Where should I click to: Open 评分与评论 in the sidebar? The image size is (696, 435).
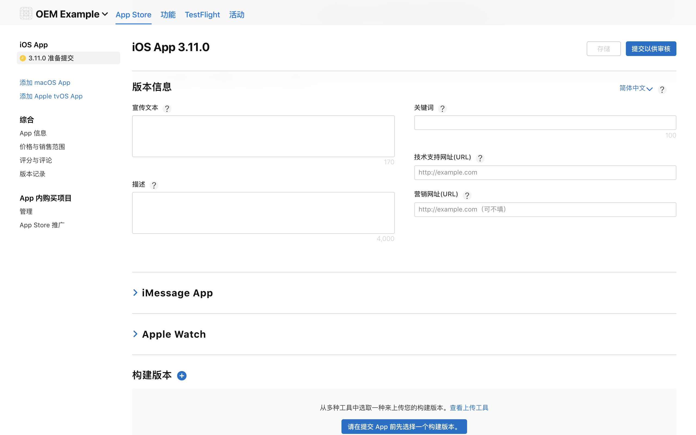pos(36,160)
